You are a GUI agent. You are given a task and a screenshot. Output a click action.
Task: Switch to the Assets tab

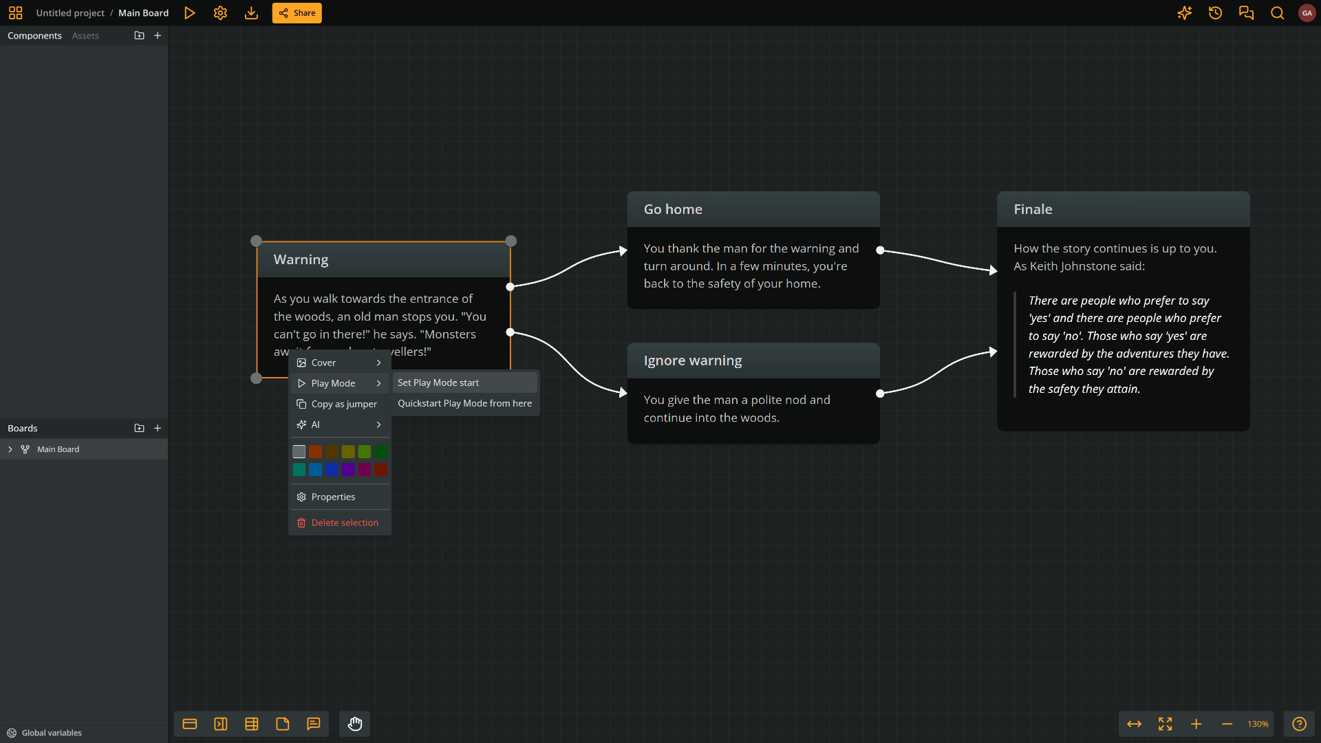(85, 36)
